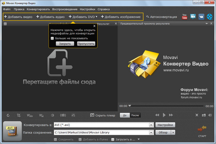Check 'Больше не показывать' checkbox

click(x=52, y=38)
